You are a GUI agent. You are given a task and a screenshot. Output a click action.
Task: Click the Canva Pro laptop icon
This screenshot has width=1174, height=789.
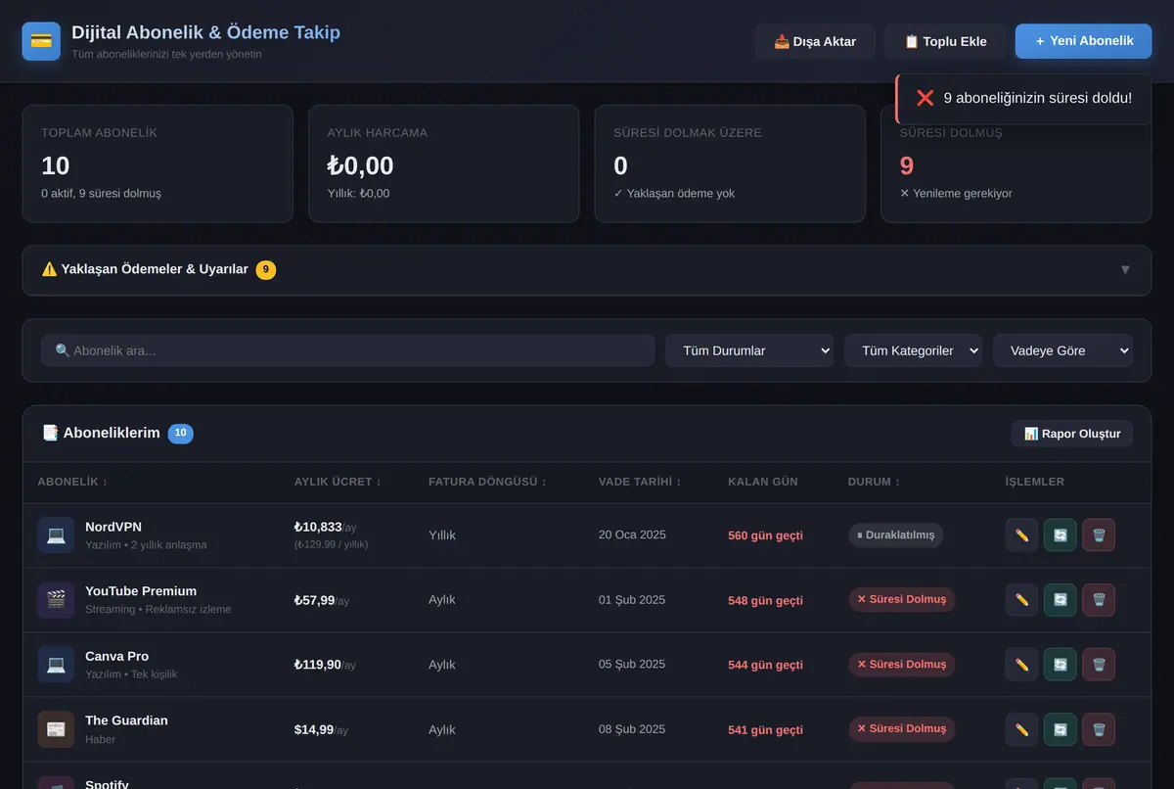coord(56,665)
